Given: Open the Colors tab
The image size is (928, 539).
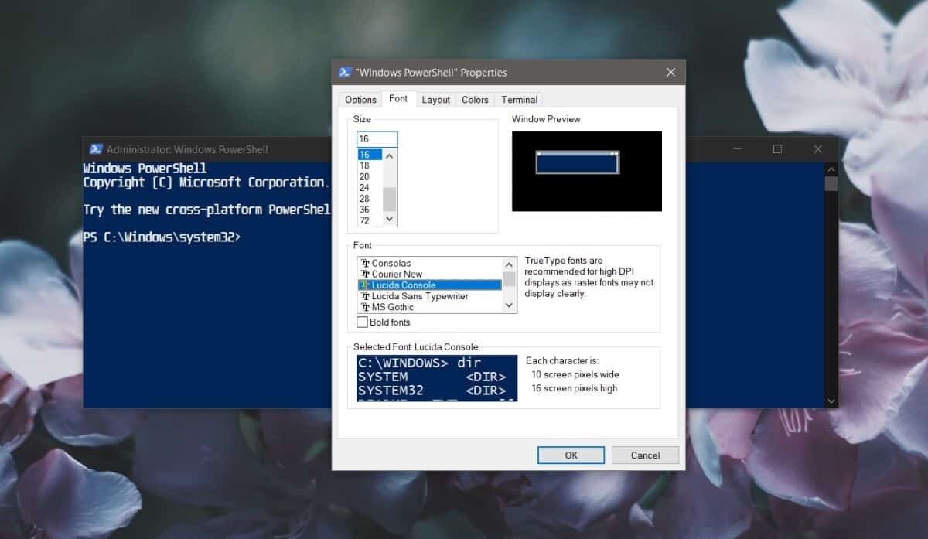Looking at the screenshot, I should click(x=475, y=100).
